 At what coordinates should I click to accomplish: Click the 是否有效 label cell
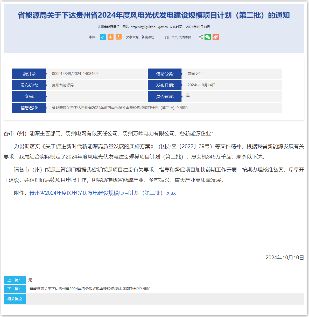tap(165, 96)
